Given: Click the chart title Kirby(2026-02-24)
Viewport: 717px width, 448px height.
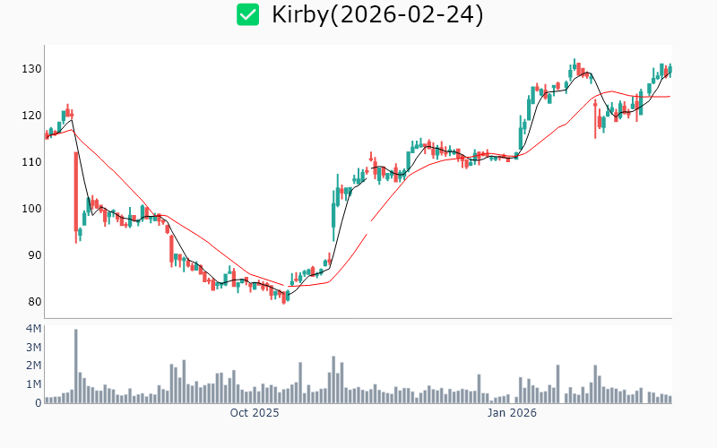Looking at the screenshot, I should click(x=377, y=15).
